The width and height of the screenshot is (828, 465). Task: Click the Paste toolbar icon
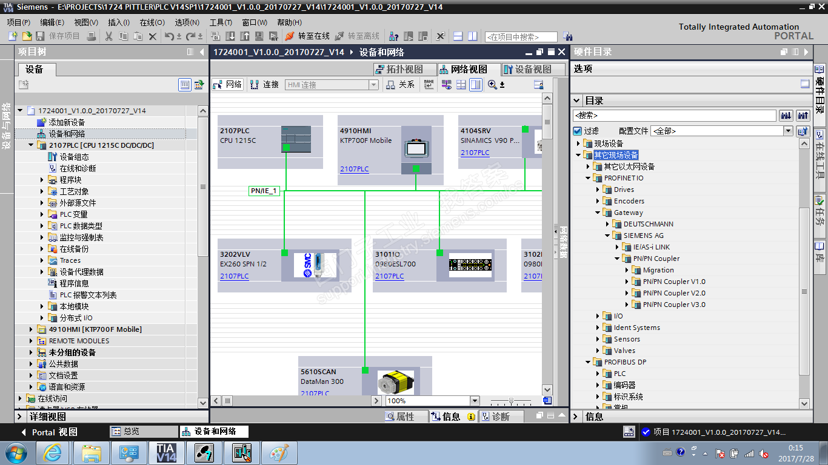tap(138, 36)
